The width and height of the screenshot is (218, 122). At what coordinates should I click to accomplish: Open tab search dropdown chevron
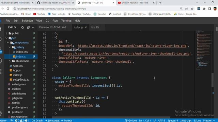click(x=197, y=2)
